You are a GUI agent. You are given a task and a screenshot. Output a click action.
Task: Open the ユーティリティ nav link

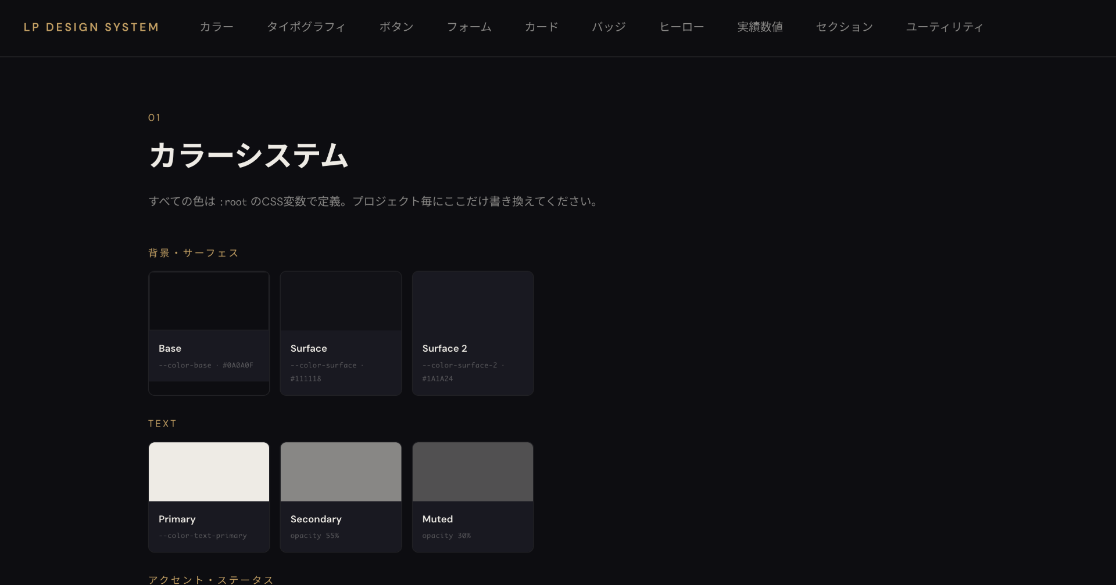coord(945,27)
